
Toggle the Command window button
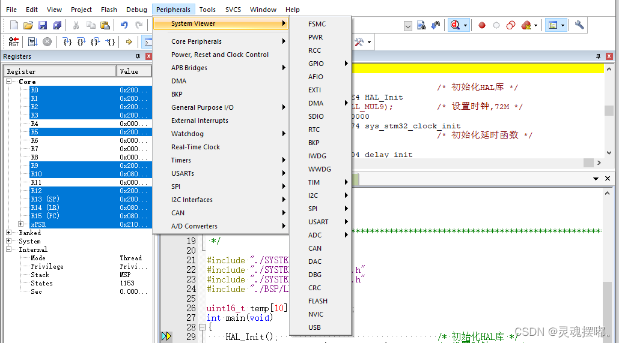click(147, 42)
